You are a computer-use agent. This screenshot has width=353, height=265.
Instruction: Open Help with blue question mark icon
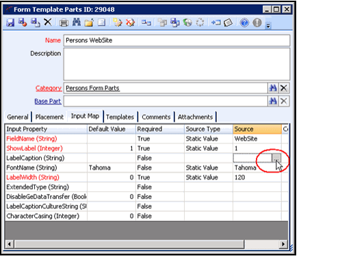pyautogui.click(x=244, y=23)
